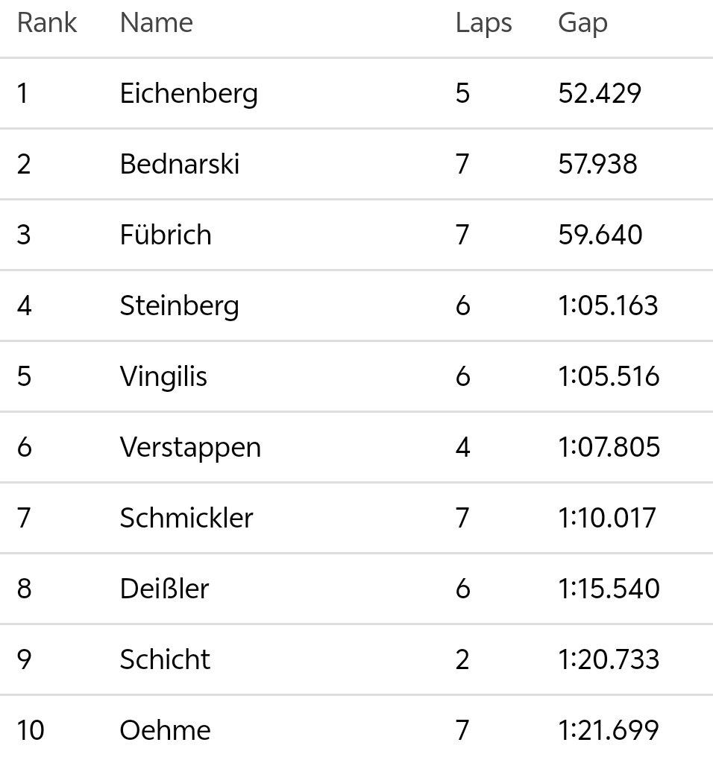Image resolution: width=713 pixels, height=757 pixels.
Task: Select the Name column header
Action: tap(156, 22)
